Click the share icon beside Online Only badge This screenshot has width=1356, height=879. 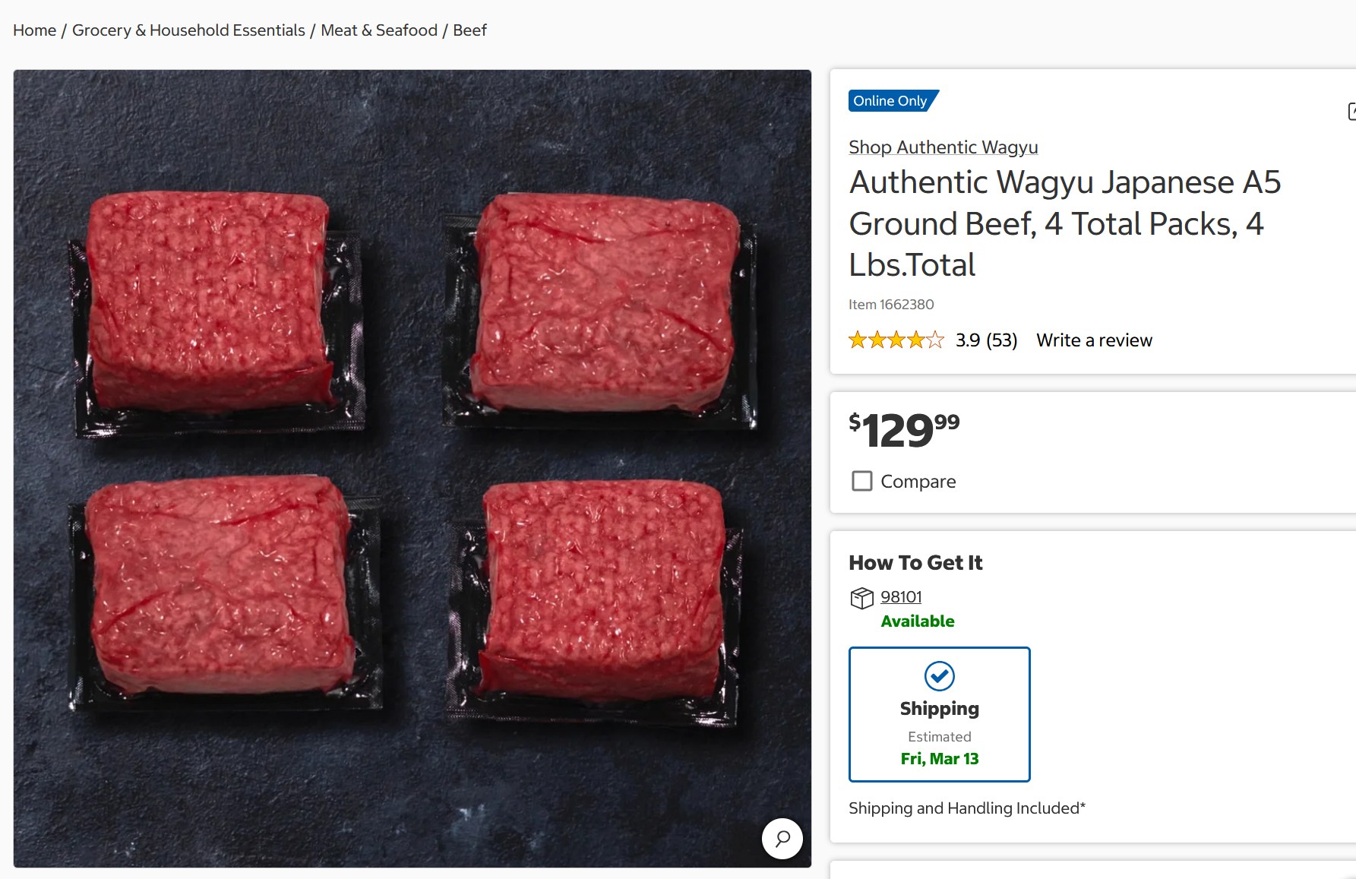1351,112
